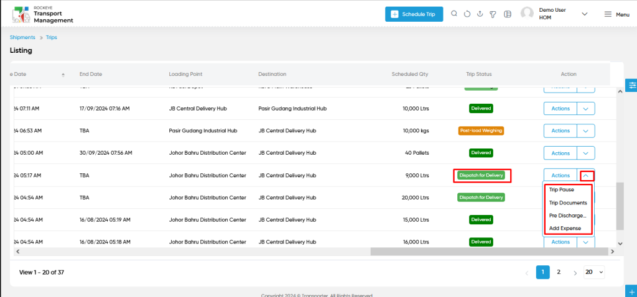This screenshot has height=297, width=637.
Task: Click the Post-load Weighing status badge
Action: point(481,130)
